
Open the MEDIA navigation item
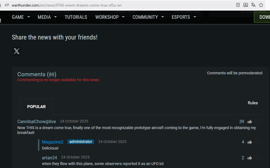[44, 17]
